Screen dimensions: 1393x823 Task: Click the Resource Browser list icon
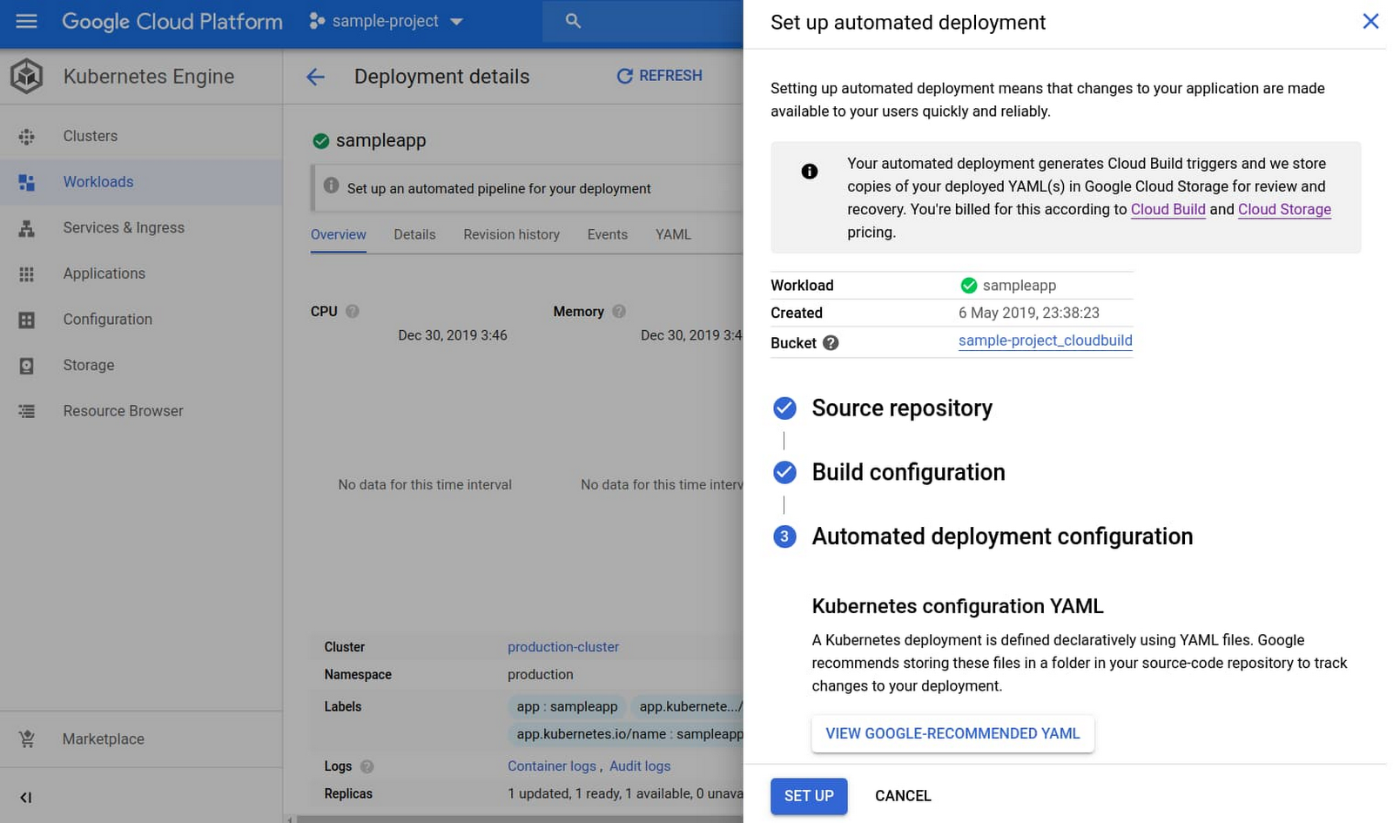(27, 411)
